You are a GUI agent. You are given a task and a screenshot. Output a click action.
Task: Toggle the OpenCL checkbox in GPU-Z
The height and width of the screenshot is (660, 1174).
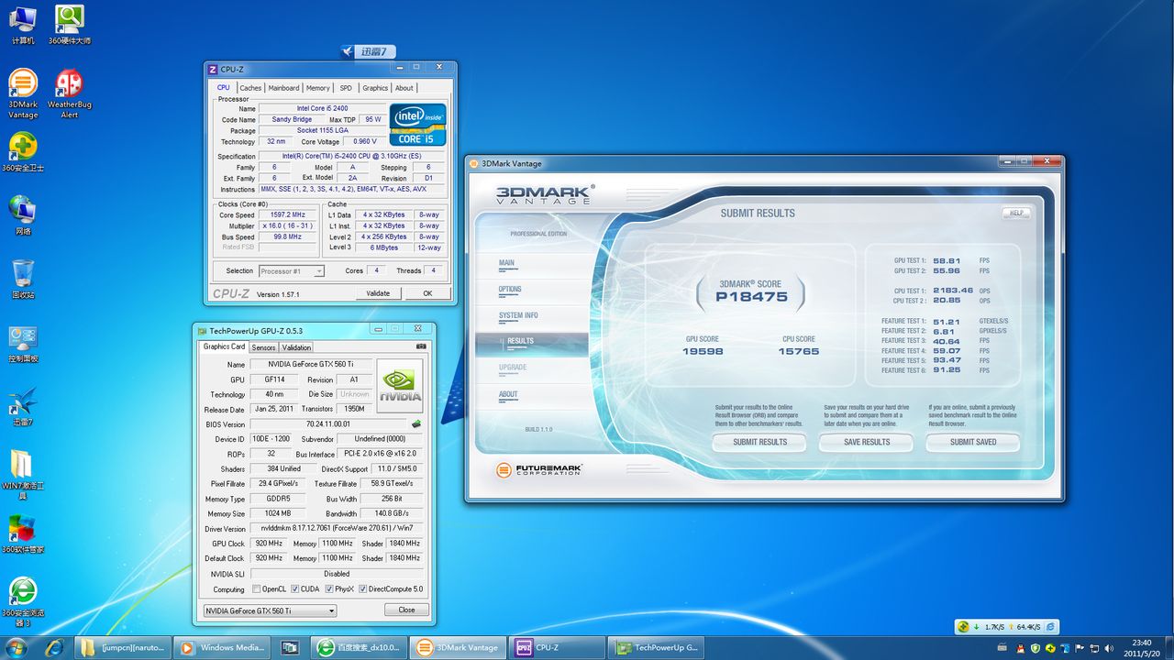click(x=256, y=589)
